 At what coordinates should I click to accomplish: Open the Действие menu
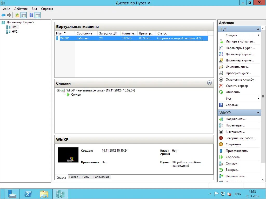(x=21, y=9)
